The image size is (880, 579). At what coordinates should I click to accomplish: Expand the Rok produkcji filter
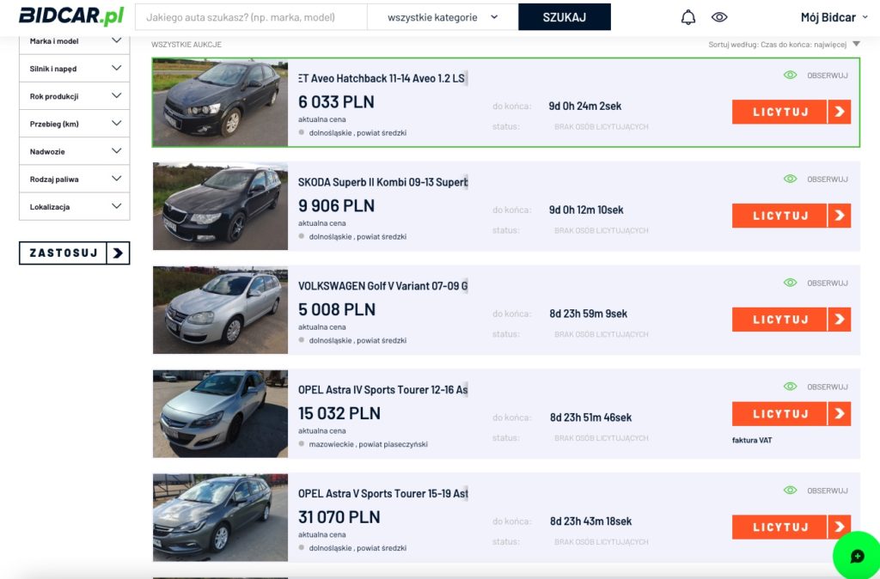click(x=75, y=96)
